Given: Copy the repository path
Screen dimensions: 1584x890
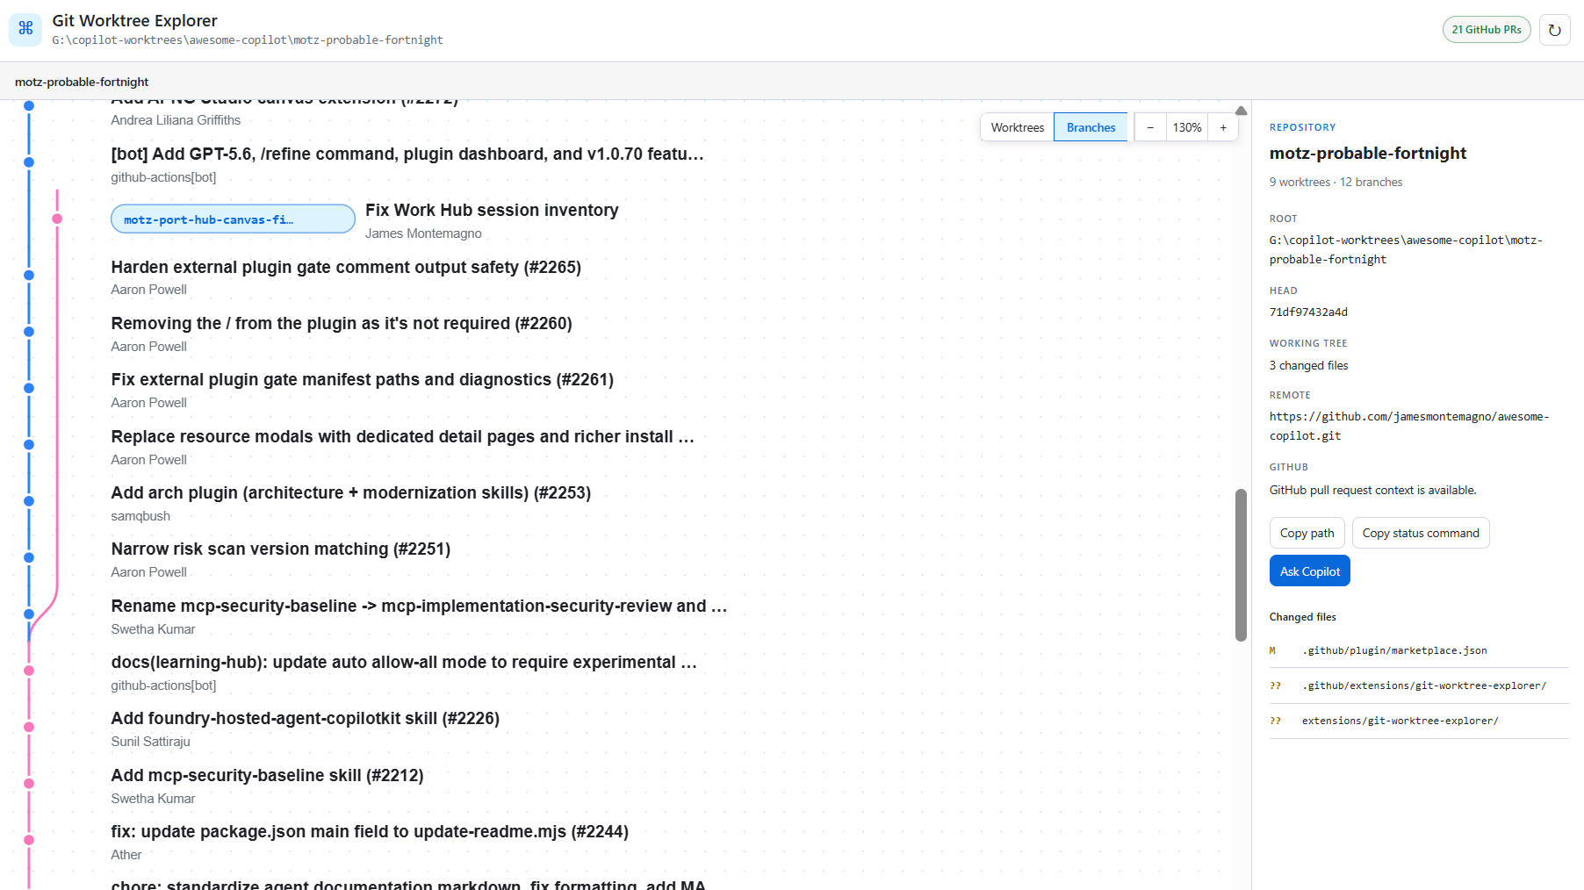Looking at the screenshot, I should [1307, 533].
